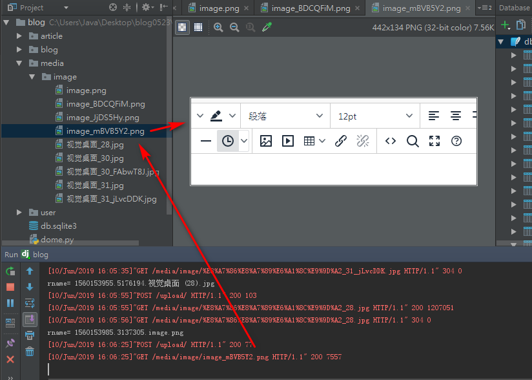Pause the console output stream

tap(10, 302)
